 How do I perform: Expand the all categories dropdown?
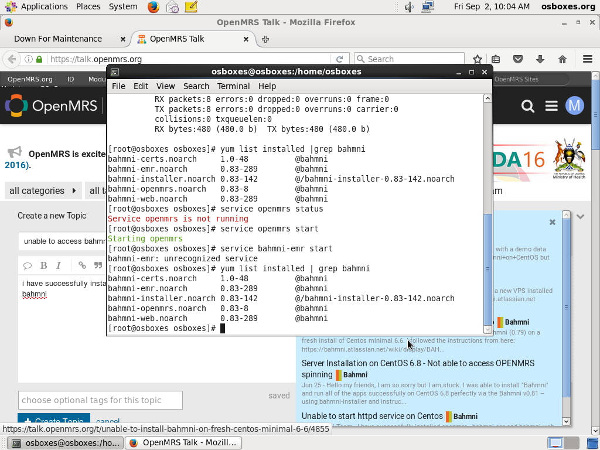pyautogui.click(x=43, y=190)
